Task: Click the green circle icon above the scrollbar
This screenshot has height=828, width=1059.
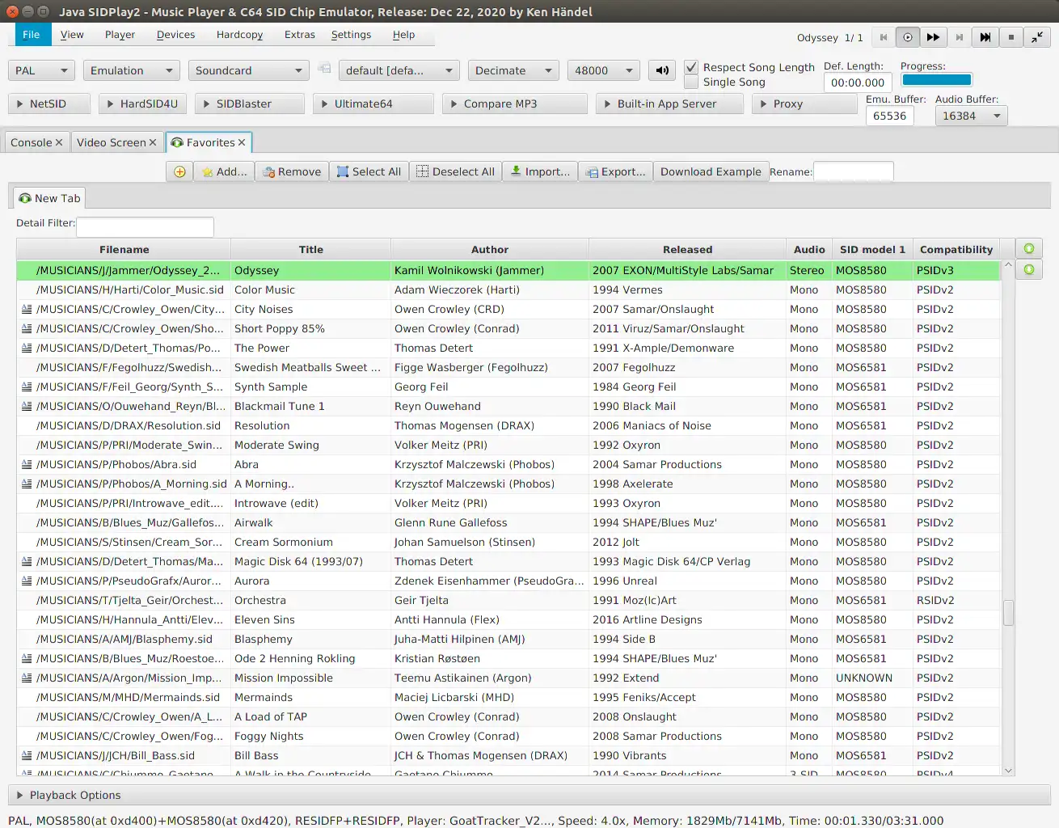Action: point(1029,249)
